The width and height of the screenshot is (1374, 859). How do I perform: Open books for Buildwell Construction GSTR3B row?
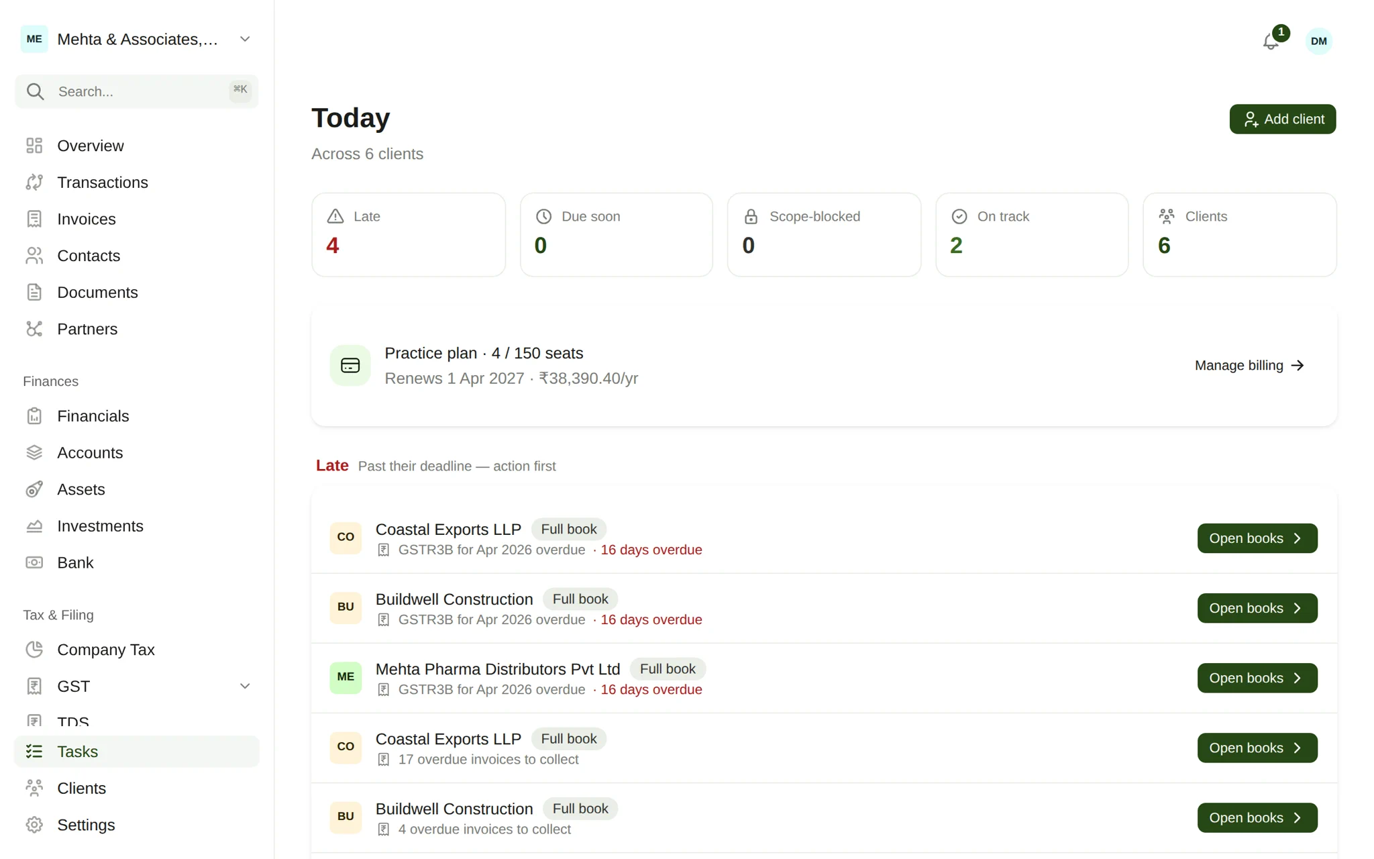1257,608
